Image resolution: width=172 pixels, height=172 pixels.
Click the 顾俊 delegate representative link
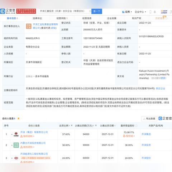pyautogui.click(x=53, y=28)
